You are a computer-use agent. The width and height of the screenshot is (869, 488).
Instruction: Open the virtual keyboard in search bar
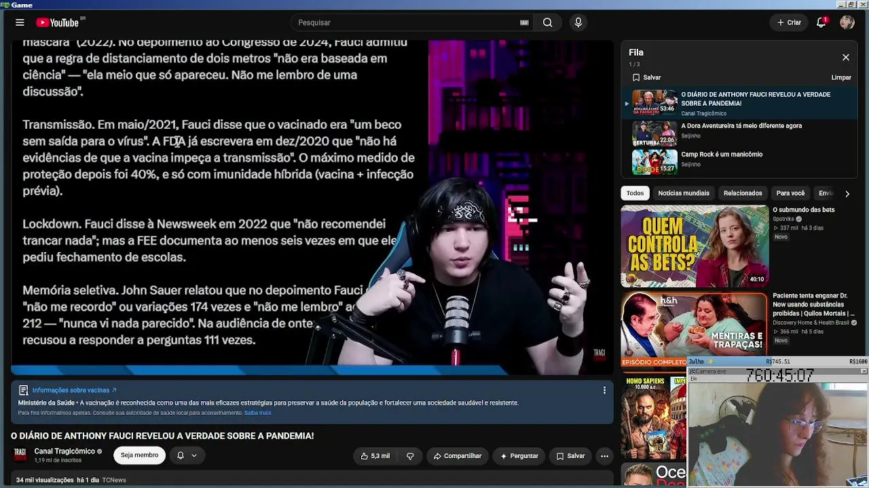coord(524,22)
